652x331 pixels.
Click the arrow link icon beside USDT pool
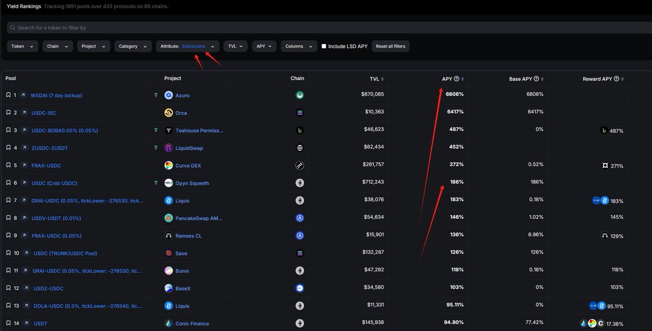tap(25, 323)
